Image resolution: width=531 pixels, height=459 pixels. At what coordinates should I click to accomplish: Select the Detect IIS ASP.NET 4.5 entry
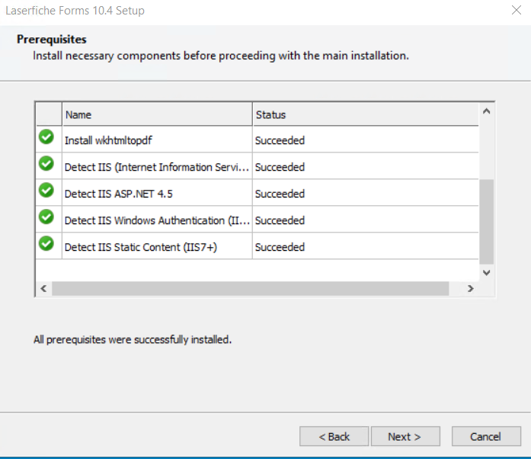258,193
